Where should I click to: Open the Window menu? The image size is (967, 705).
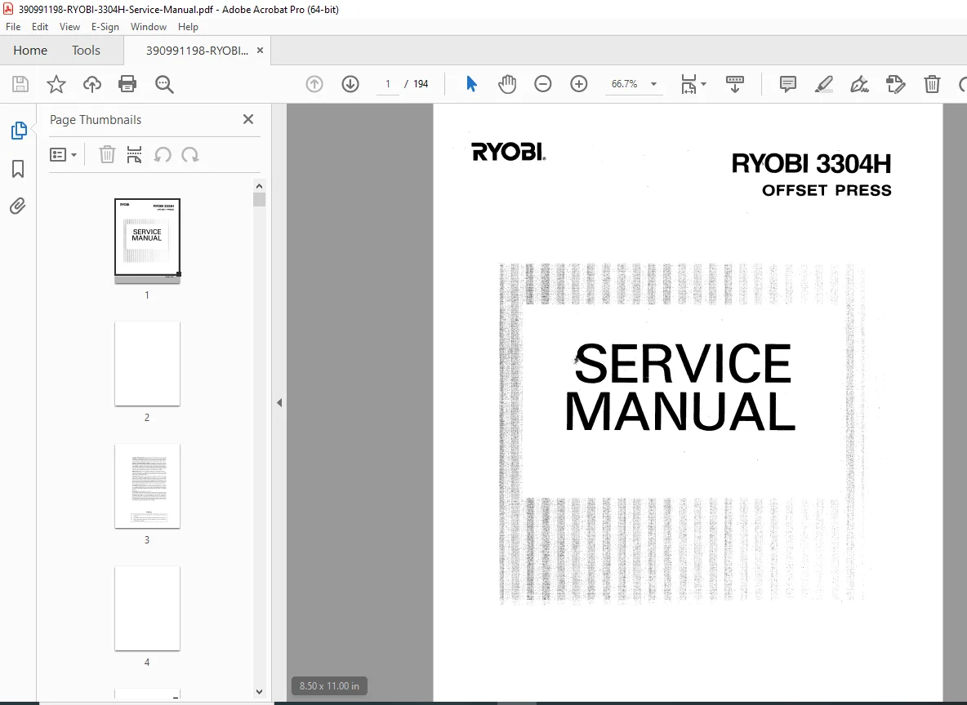click(149, 26)
